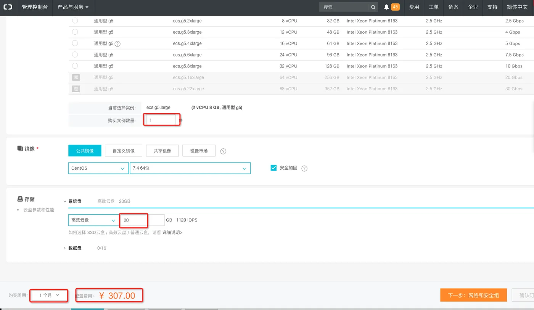Select the ecs.g5.8xlarge instance radio button
Screen dimensions: 534x310
(x=75, y=66)
